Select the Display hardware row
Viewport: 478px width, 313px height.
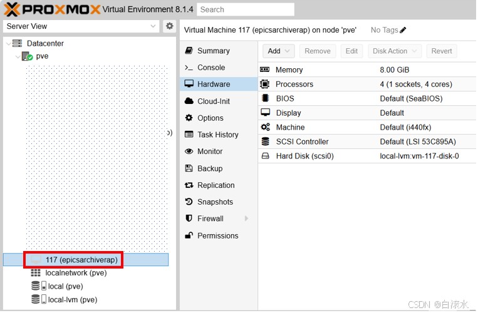(x=367, y=113)
